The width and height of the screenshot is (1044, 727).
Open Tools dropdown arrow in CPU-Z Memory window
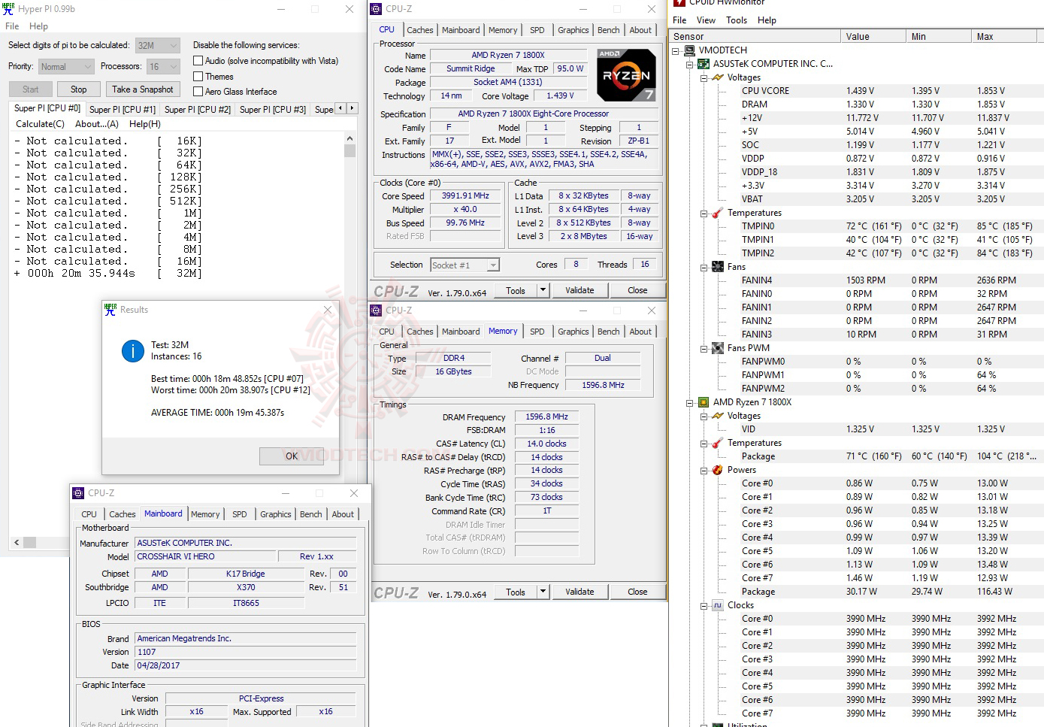pyautogui.click(x=543, y=592)
